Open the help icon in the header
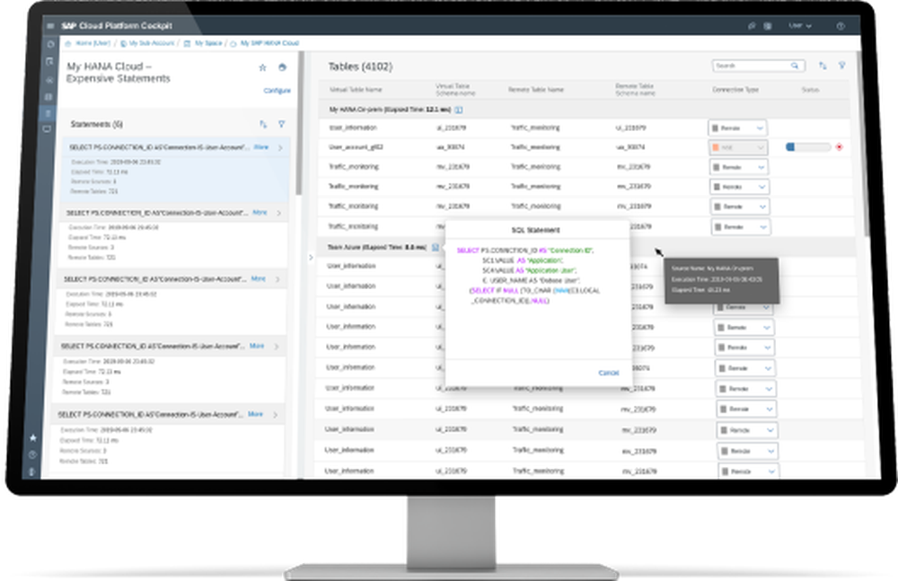 tap(841, 26)
